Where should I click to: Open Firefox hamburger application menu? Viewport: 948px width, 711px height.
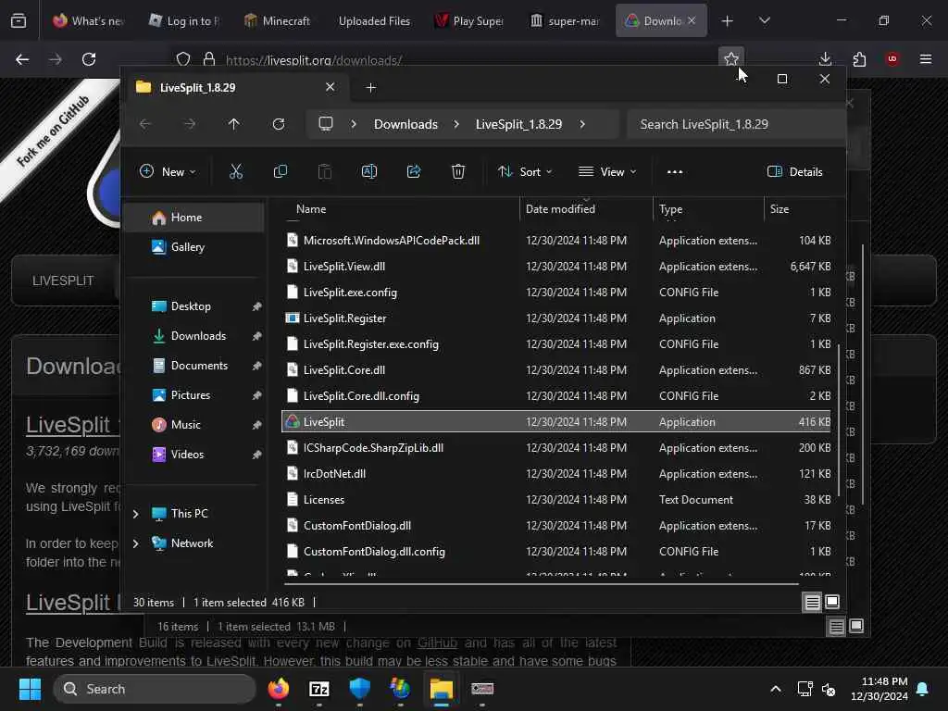pos(926,59)
